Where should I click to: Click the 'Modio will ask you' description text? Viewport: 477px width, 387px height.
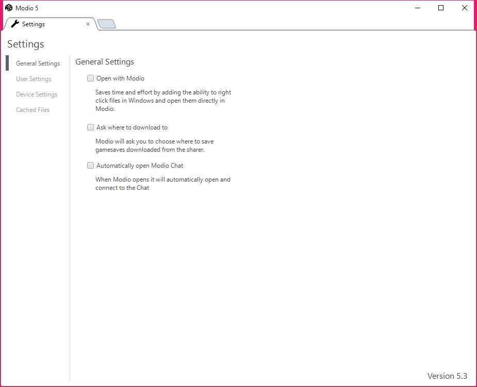point(155,146)
